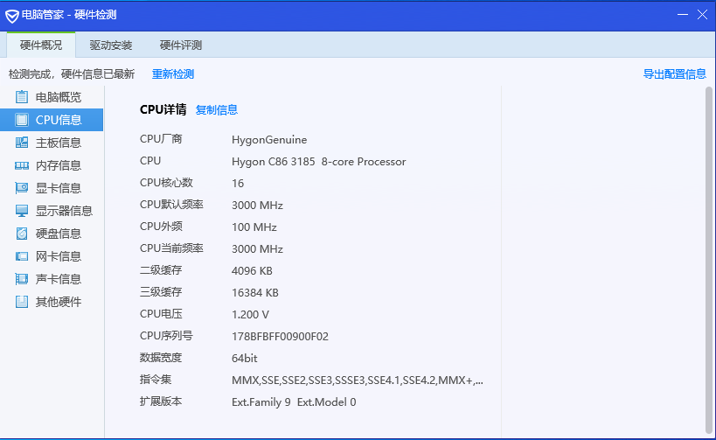The height and width of the screenshot is (440, 716).
Task: Click the 导出配置信息 link
Action: pos(674,74)
